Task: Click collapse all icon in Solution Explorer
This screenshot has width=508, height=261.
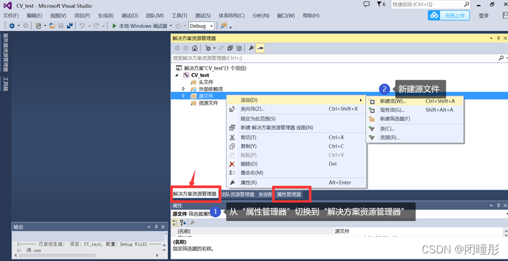Action: [230, 48]
